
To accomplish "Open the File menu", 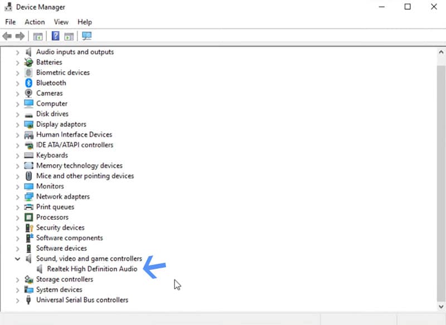I will [10, 22].
